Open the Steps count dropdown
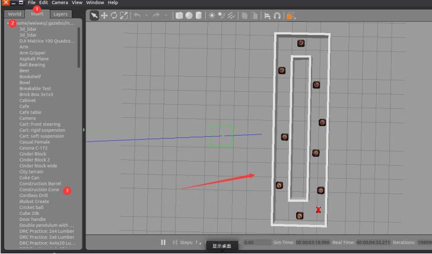 [201, 243]
